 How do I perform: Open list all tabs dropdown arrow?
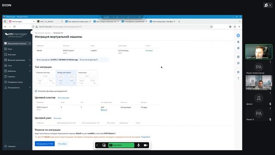tap(240, 22)
